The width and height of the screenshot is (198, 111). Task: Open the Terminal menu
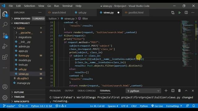pos(67,6)
